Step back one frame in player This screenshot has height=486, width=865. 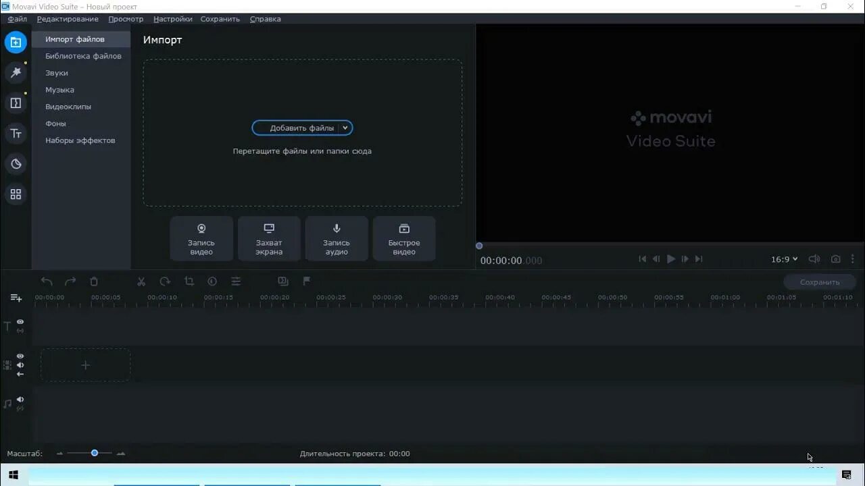(656, 259)
